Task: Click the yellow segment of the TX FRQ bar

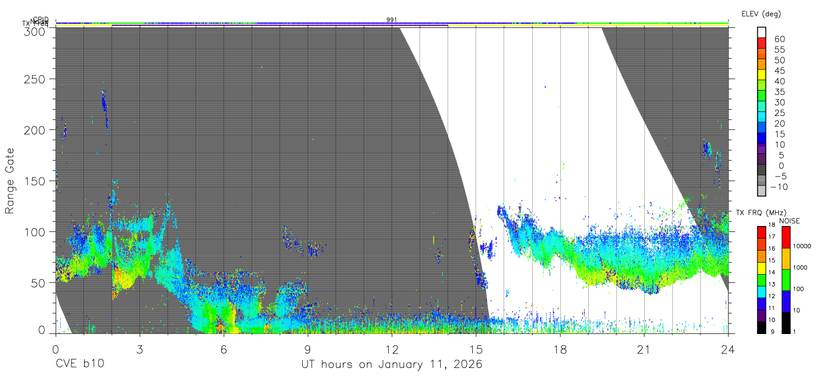Action: [x=762, y=268]
